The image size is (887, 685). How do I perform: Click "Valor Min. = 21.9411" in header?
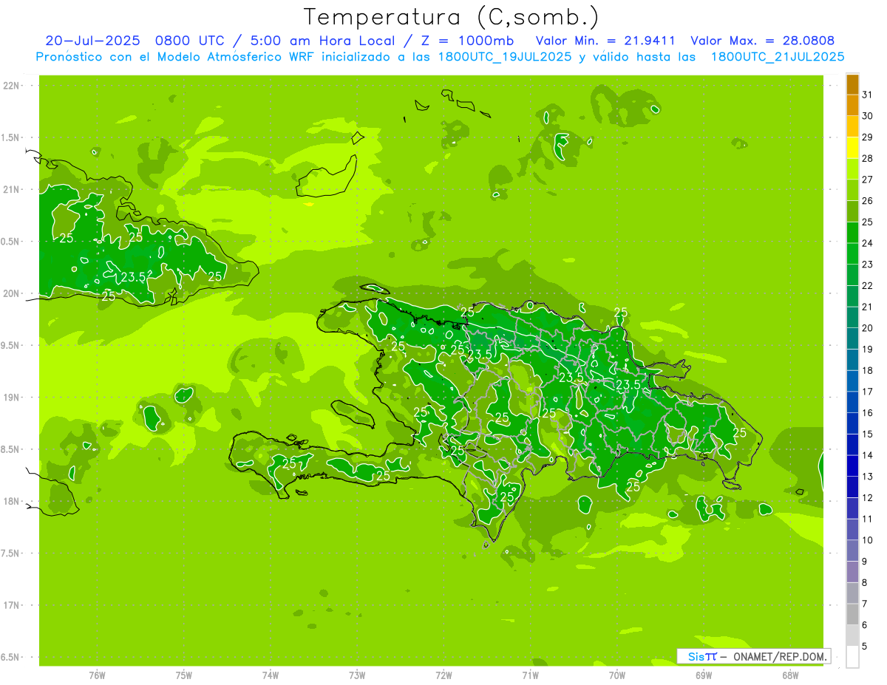pos(605,41)
